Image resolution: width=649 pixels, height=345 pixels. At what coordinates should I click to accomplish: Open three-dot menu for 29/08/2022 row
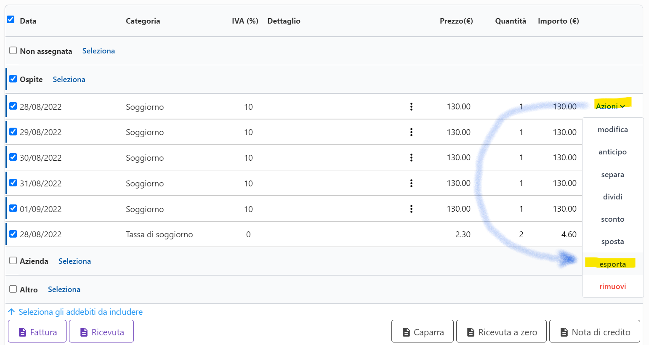[x=411, y=132]
